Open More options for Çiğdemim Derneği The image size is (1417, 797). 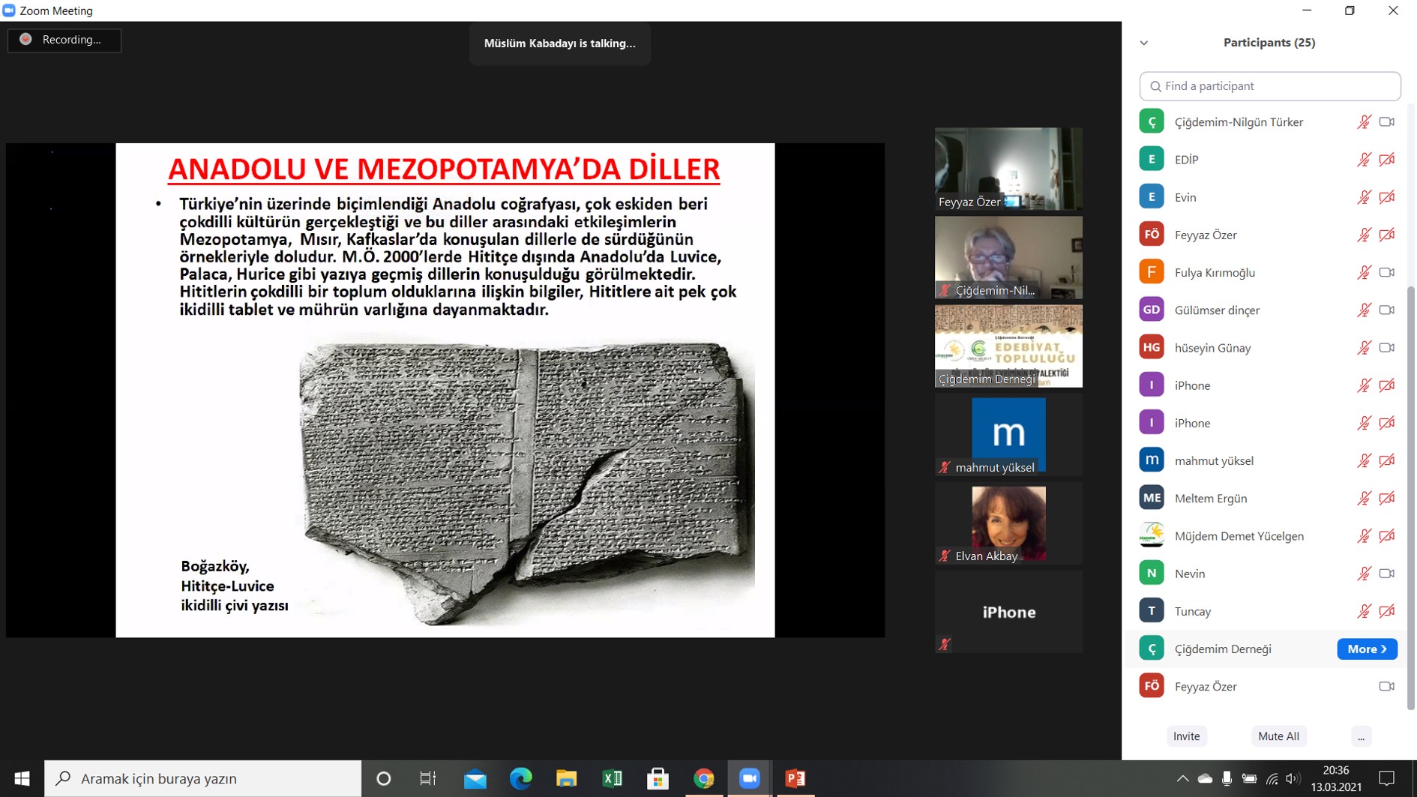[x=1366, y=649]
